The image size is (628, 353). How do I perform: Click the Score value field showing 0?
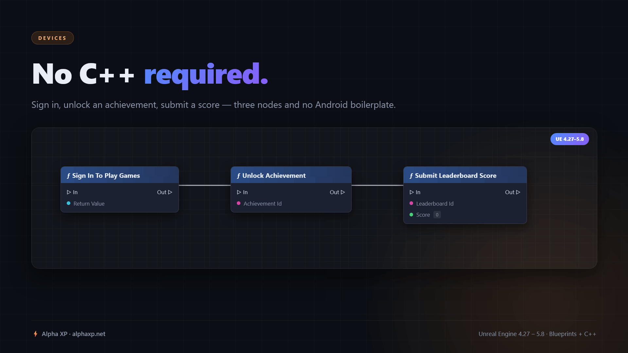437,215
